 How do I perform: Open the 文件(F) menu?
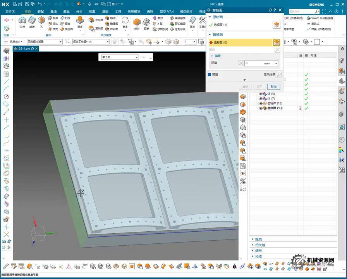10,12
